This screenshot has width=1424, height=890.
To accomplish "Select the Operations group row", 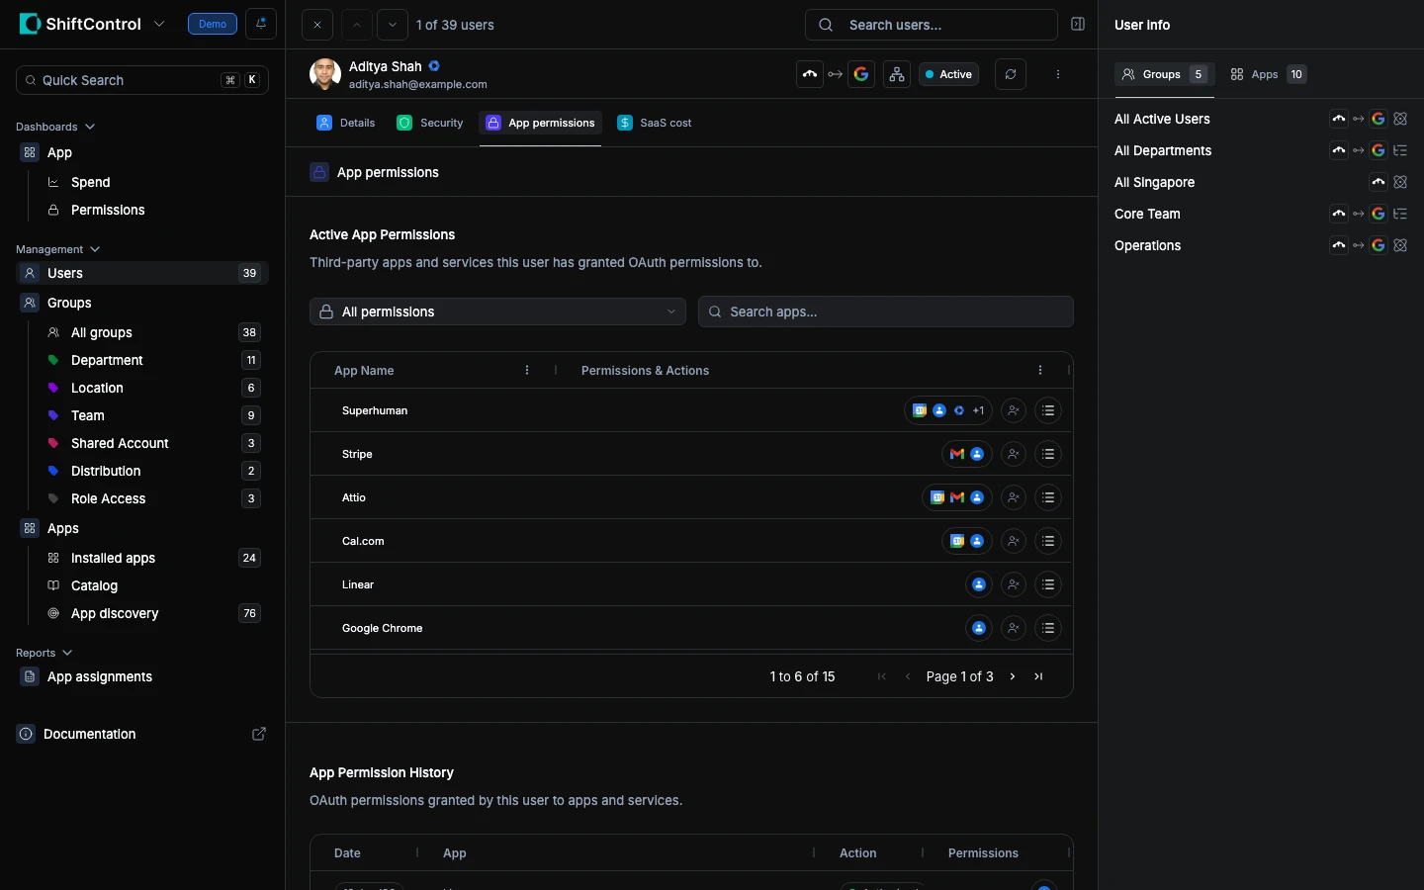I will 1261,245.
